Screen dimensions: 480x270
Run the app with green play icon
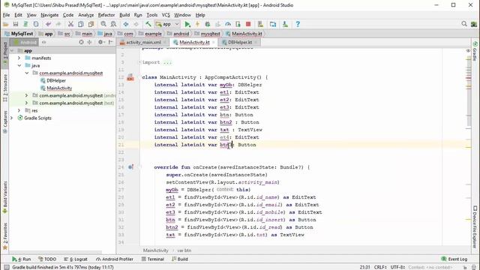coord(187,24)
